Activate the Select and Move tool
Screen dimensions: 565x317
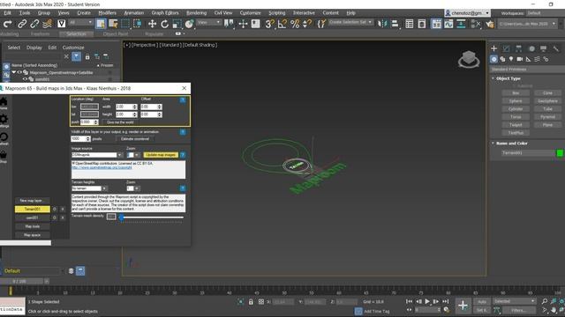pyautogui.click(x=152, y=24)
